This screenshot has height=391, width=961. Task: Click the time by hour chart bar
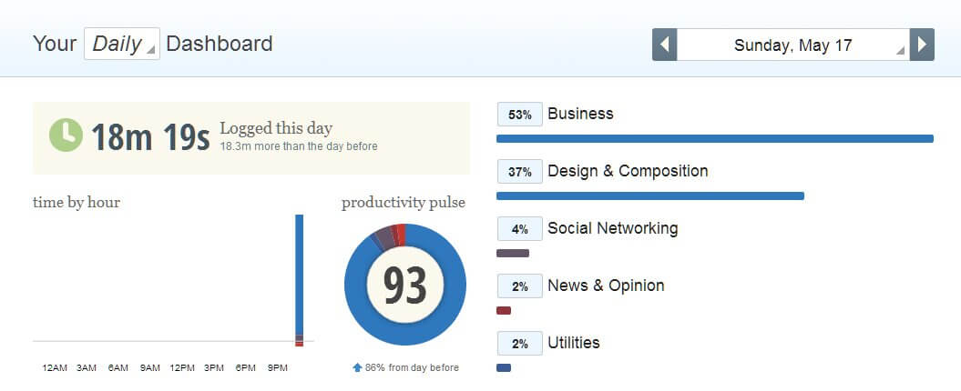click(x=299, y=273)
